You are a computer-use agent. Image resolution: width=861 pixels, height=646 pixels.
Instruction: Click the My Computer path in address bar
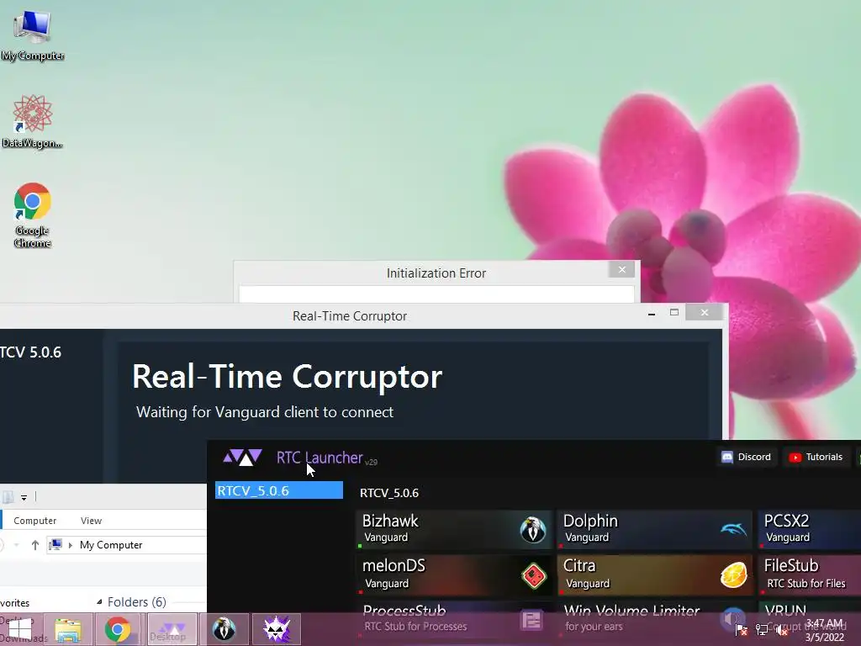click(111, 545)
